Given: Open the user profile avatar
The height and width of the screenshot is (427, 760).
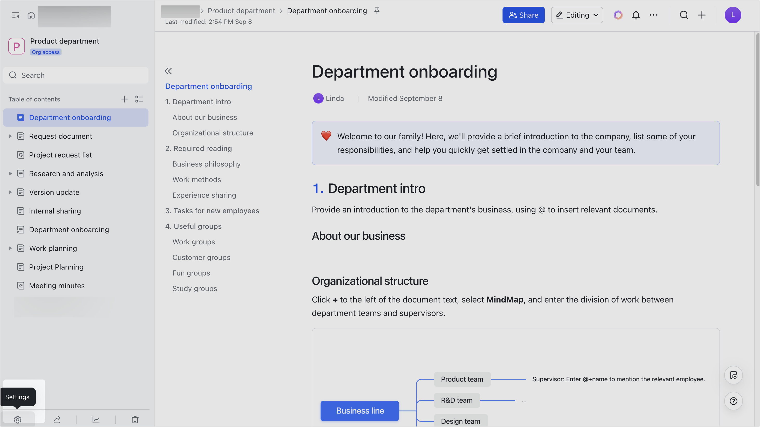Looking at the screenshot, I should pyautogui.click(x=733, y=15).
